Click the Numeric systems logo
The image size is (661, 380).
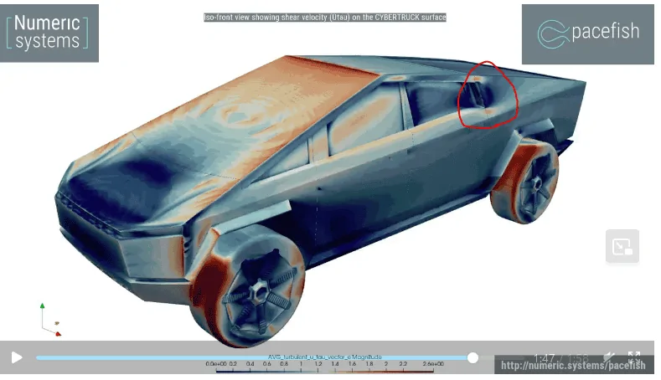coord(49,33)
